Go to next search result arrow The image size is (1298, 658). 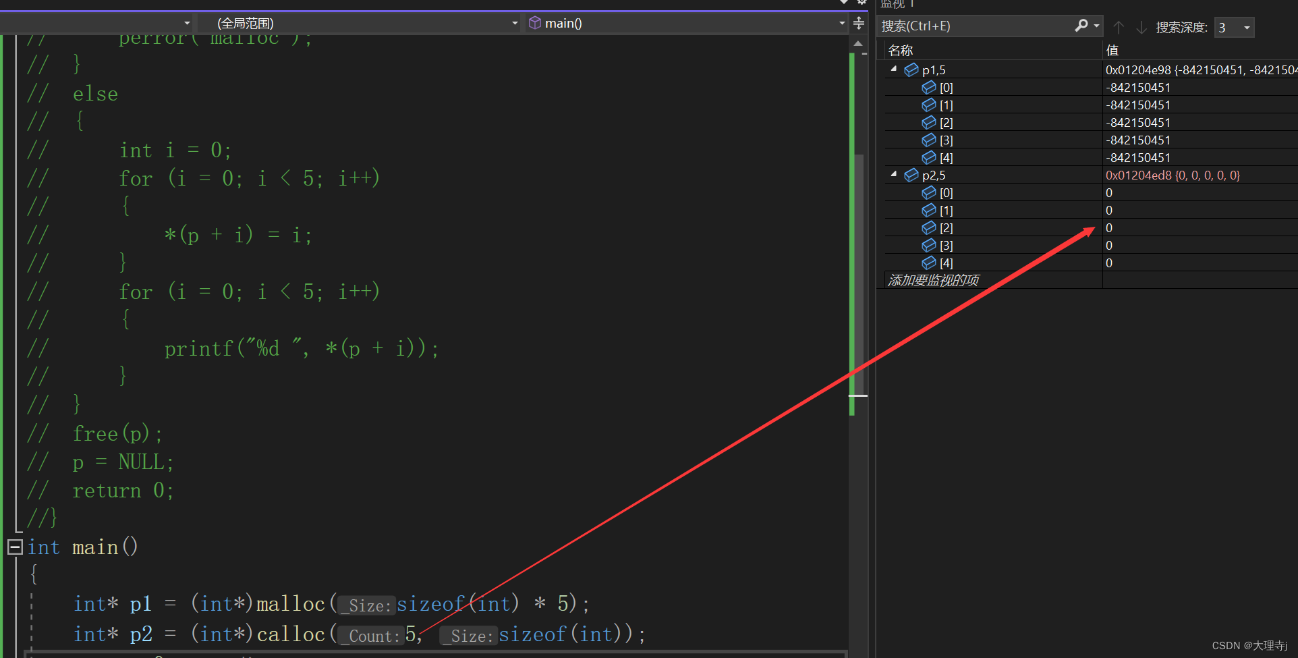pos(1141,27)
